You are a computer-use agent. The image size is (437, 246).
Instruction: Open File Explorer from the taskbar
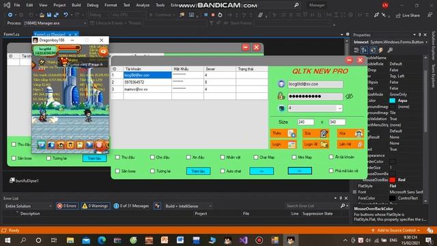pos(70,240)
